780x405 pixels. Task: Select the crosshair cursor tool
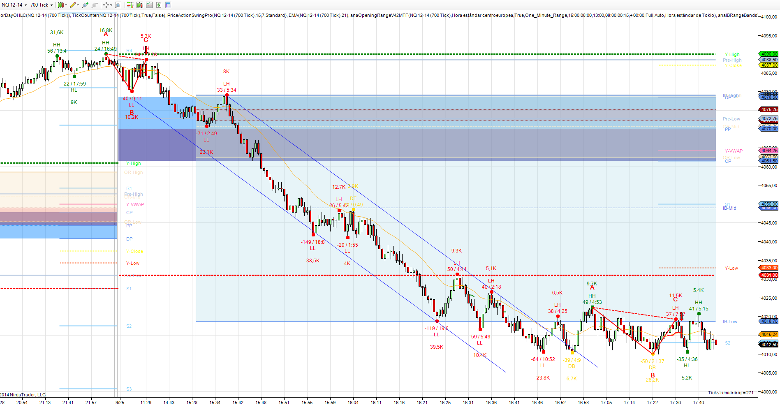(x=106, y=5)
